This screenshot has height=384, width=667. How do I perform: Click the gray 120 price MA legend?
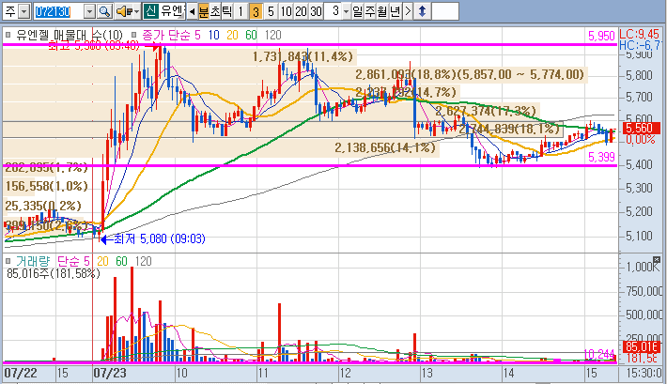click(273, 35)
